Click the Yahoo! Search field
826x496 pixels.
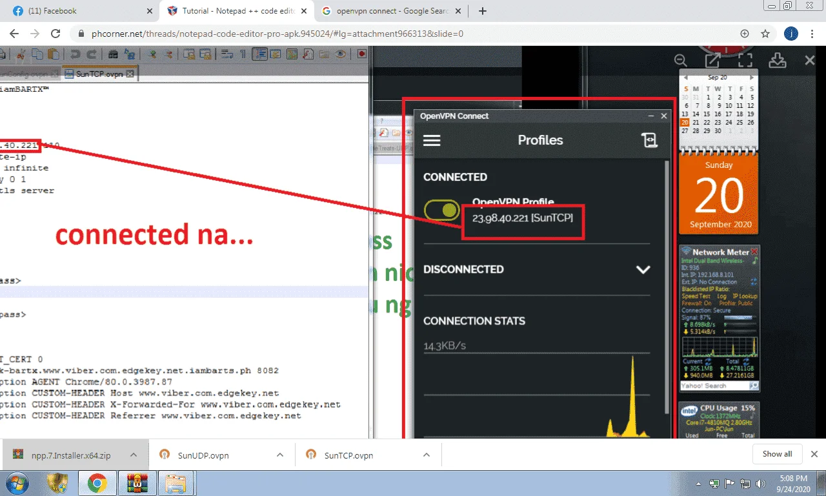click(714, 386)
